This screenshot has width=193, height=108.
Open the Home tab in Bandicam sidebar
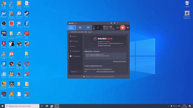click(73, 36)
